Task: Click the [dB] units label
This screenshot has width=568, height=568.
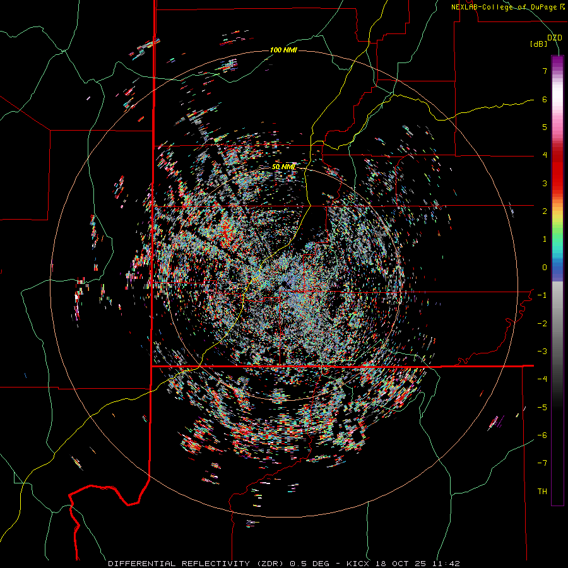Action: click(538, 44)
